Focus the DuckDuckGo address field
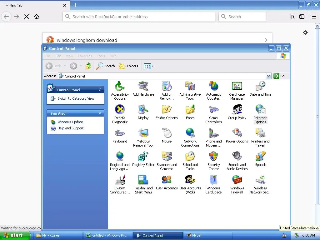The height and width of the screenshot is (240, 320). (x=139, y=17)
